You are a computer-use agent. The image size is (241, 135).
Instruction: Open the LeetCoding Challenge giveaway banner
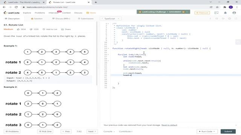coord(162,12)
